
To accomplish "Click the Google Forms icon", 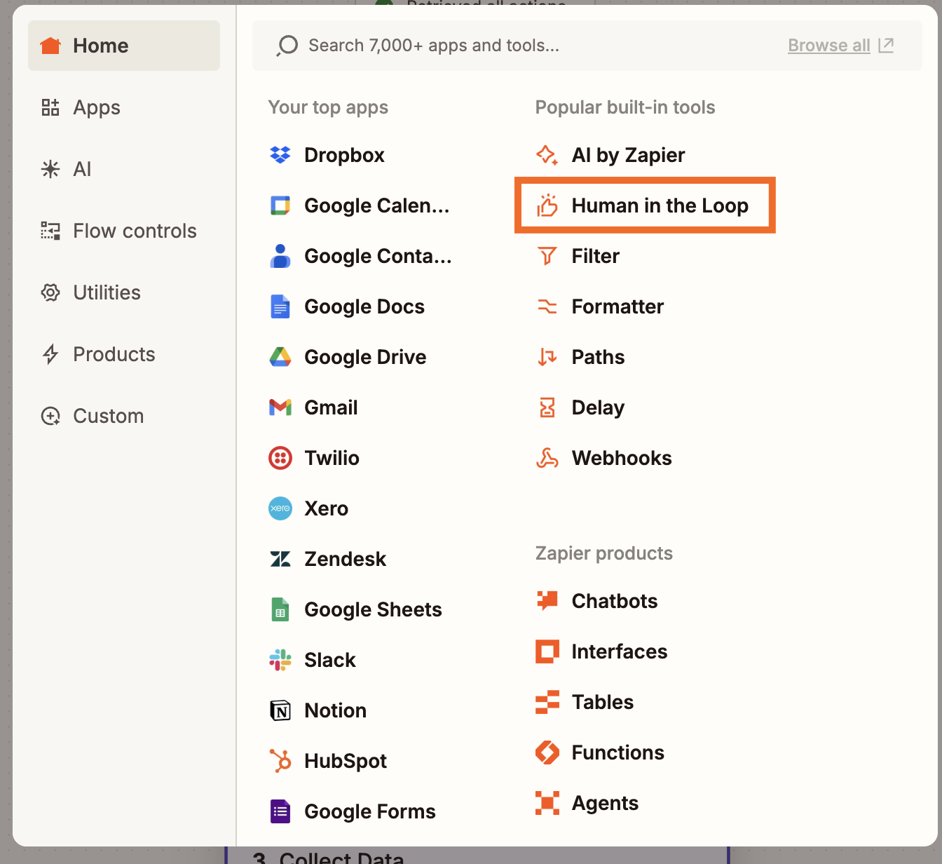I will tap(280, 811).
